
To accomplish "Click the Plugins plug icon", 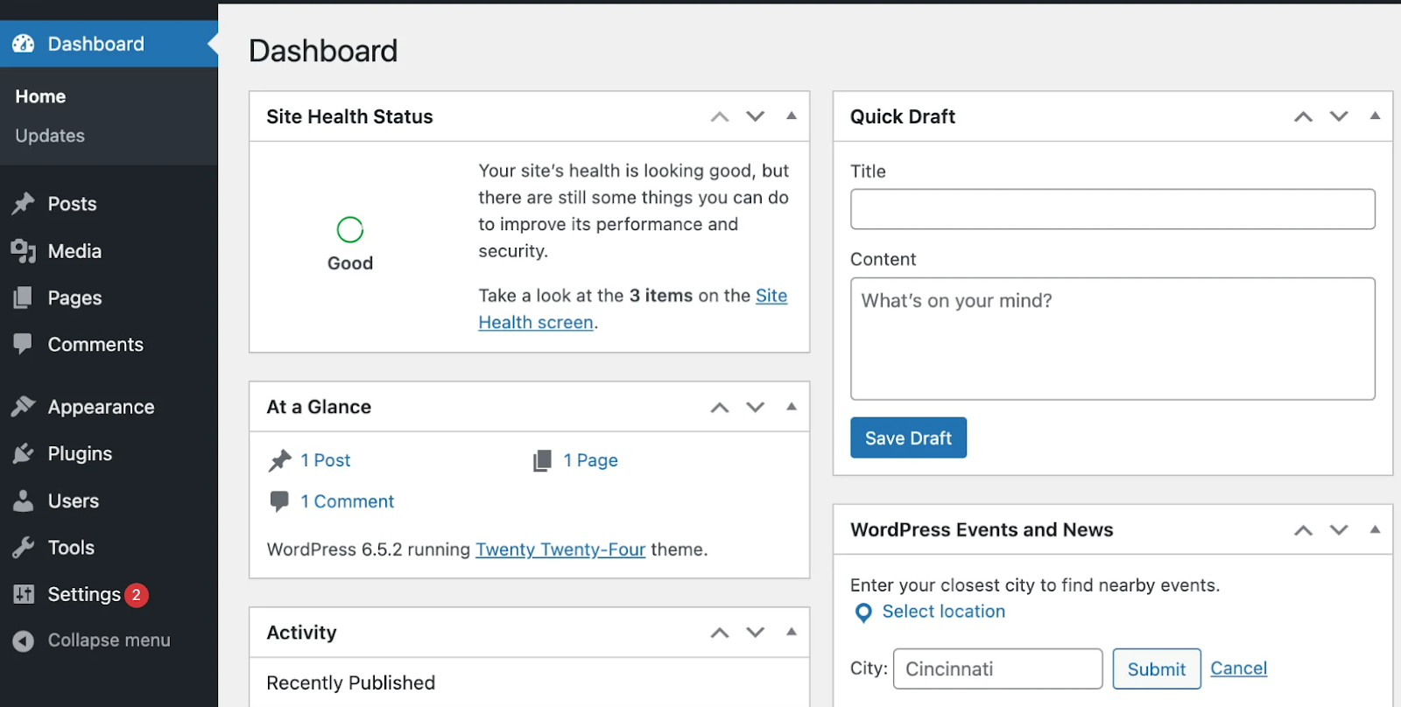I will pos(24,453).
